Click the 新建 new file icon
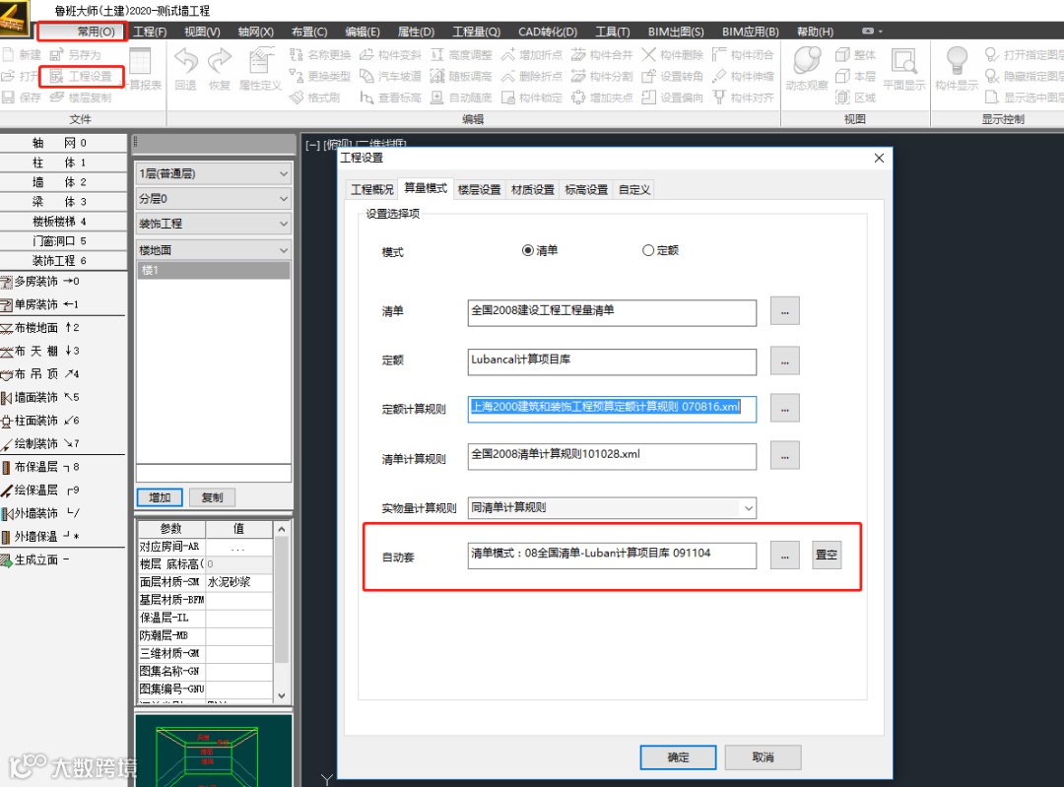This screenshot has width=1064, height=787. (8, 55)
